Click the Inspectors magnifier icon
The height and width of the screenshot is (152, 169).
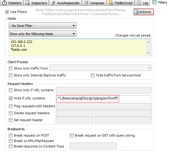coord(27,3)
